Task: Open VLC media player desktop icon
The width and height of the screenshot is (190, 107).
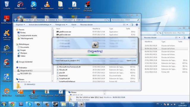Action: coord(47,5)
